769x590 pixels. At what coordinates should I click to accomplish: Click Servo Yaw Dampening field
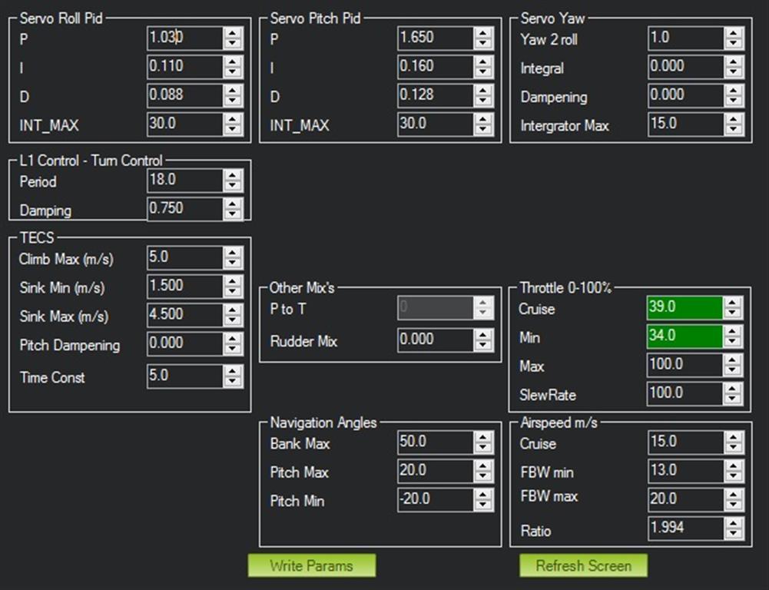coord(686,95)
